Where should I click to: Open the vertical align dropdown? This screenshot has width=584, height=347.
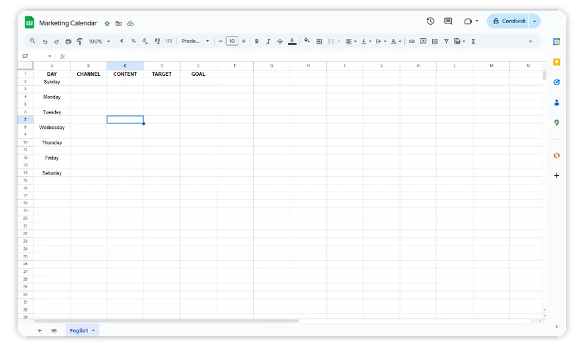367,42
